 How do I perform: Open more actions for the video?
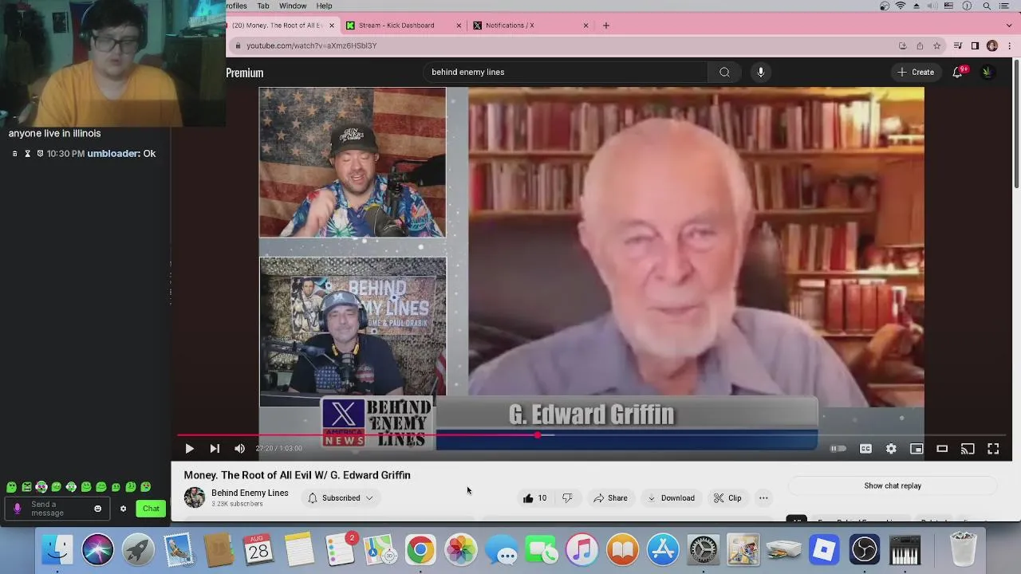point(763,498)
